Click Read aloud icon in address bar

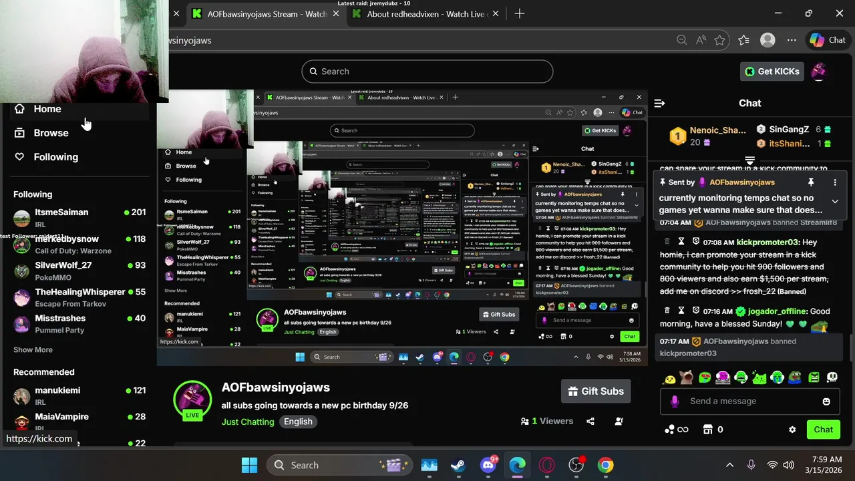tap(701, 40)
